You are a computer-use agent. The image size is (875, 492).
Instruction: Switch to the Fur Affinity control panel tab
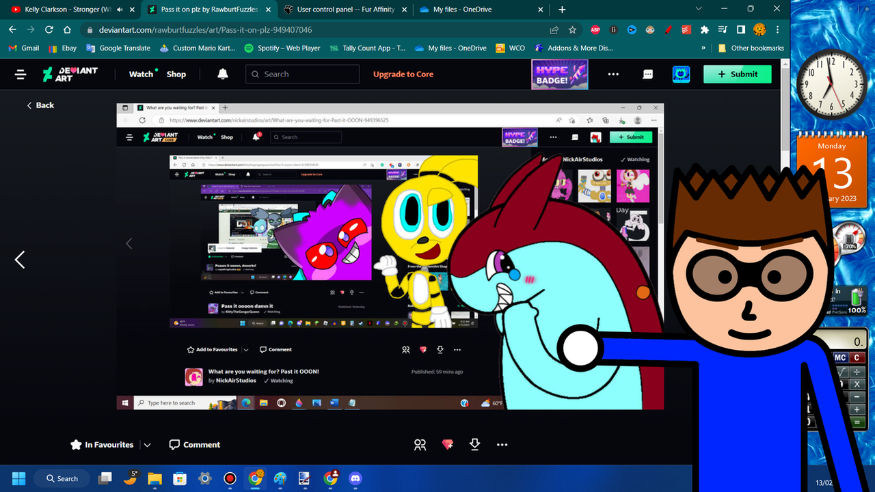tap(346, 10)
